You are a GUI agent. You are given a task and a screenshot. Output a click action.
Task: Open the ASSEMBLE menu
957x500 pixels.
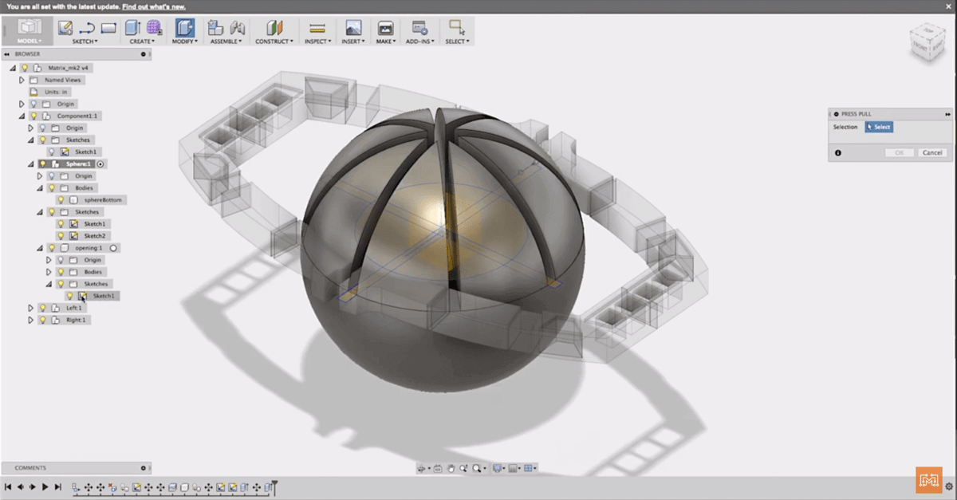226,41
